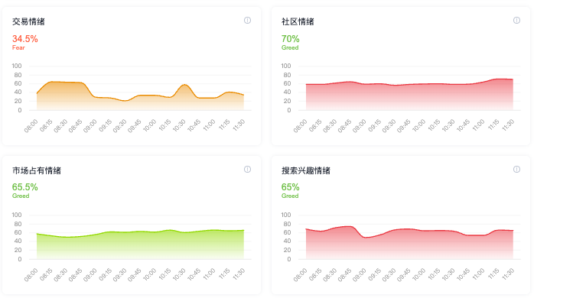This screenshot has width=586, height=298.
Task: Select the 70% value in 社区情绪
Action: [x=291, y=39]
